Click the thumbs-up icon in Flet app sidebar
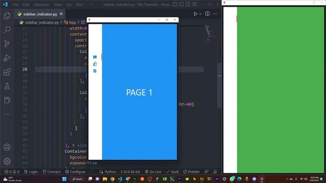Image resolution: width=326 pixels, height=183 pixels. point(95,64)
